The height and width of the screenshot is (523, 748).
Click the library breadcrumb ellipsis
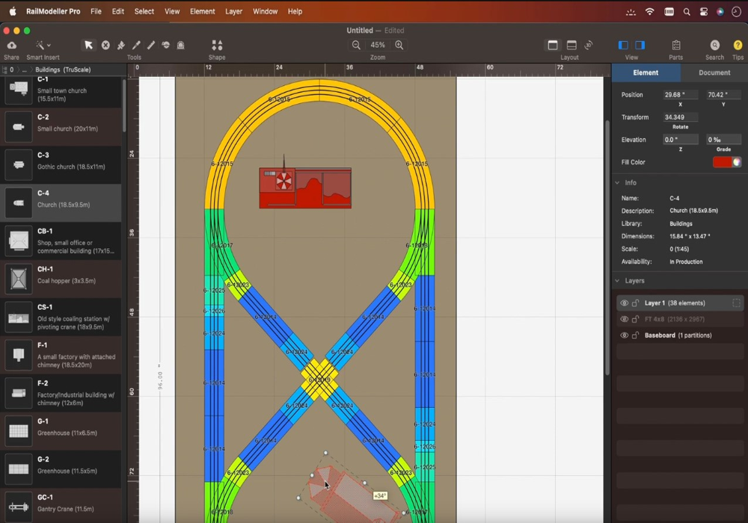tap(25, 70)
